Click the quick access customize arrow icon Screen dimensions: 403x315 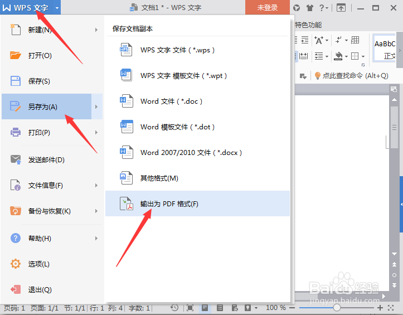click(303, 76)
